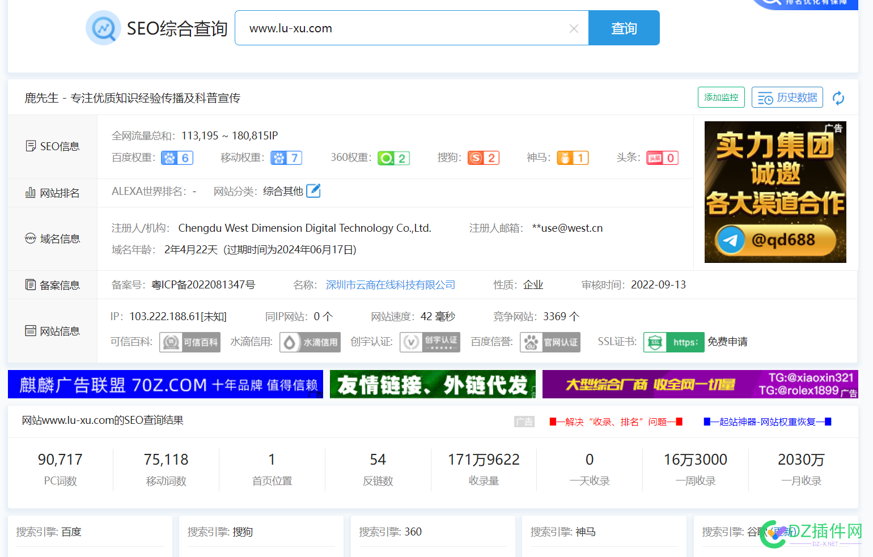The height and width of the screenshot is (557, 873).
Task: Select the 网站排名 sidebar row
Action: pos(53,193)
